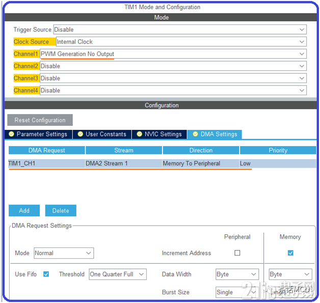Open the Channel4 dropdown
The image size is (320, 303).
point(173,90)
